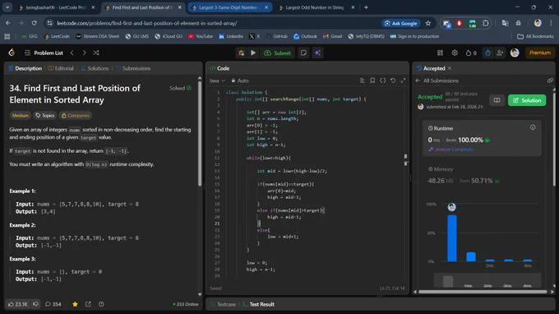Open the notes icon next to Submit
Image resolution: width=559 pixels, height=314 pixels.
303,53
